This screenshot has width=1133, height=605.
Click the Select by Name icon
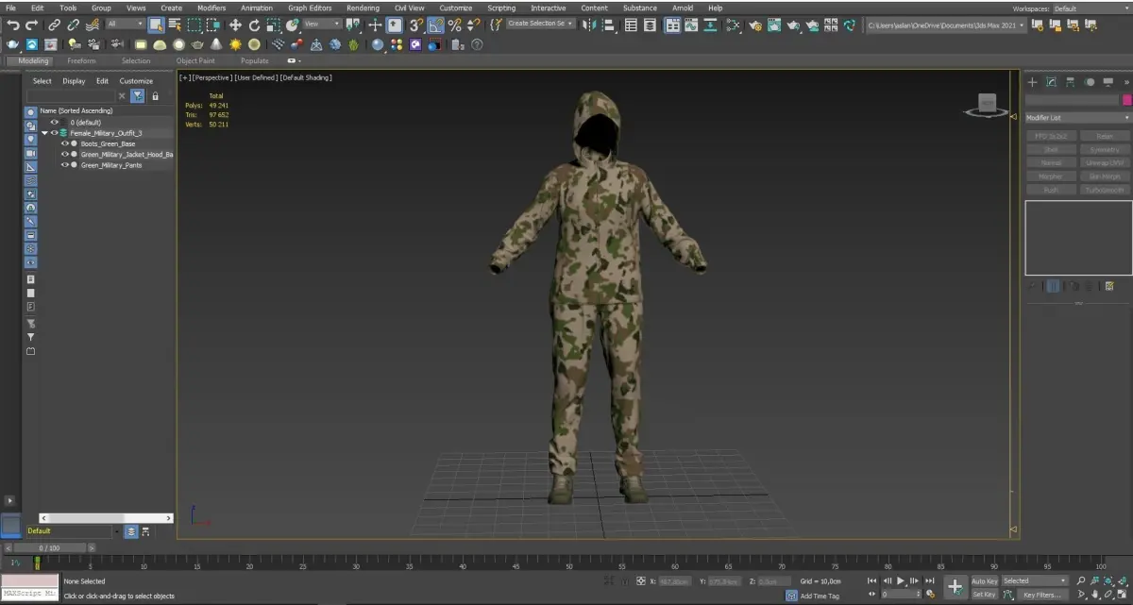(175, 25)
